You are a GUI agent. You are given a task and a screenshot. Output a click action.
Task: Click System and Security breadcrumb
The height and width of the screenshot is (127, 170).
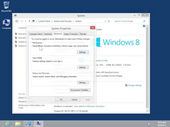tap(63, 21)
